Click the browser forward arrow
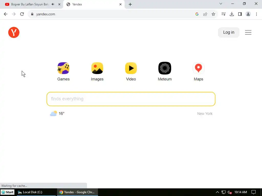This screenshot has height=196, width=262. (x=14, y=14)
